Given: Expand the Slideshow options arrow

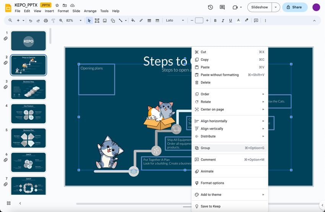Looking at the screenshot, I should [x=276, y=7].
